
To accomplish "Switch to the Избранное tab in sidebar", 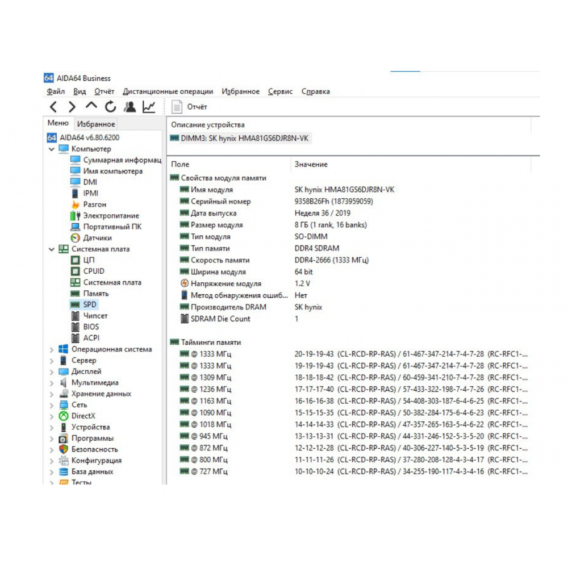I will [x=96, y=124].
